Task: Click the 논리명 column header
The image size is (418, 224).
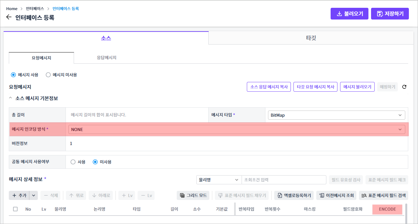Action: (x=99, y=209)
